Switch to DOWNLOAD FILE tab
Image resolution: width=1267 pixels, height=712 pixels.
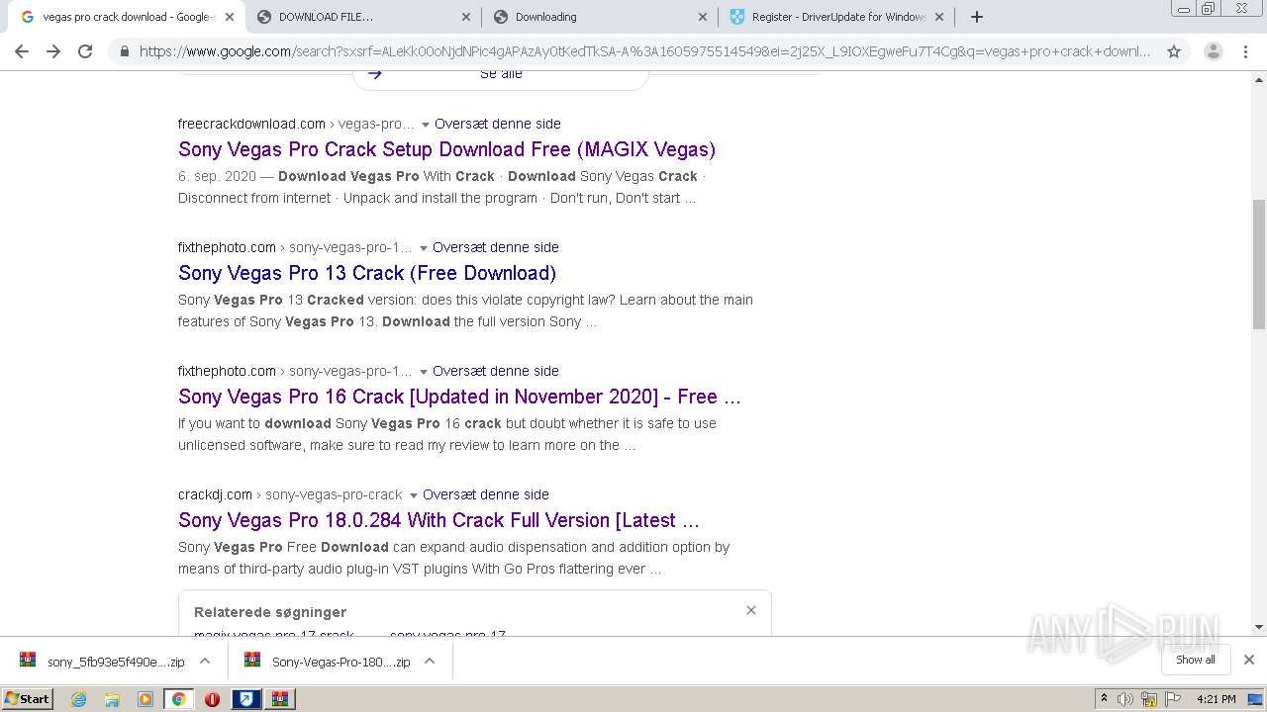(x=363, y=17)
